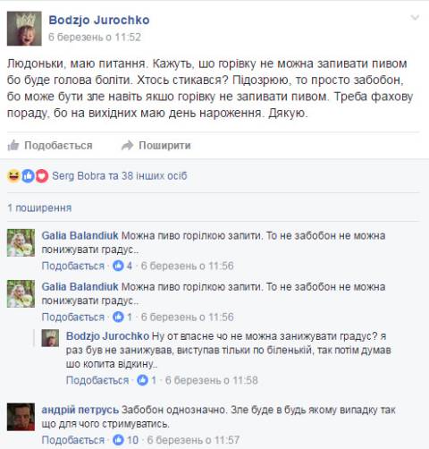Click like count icon showing 4

118,266
